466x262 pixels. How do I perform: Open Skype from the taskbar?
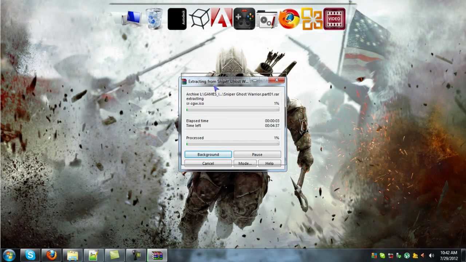pos(30,255)
